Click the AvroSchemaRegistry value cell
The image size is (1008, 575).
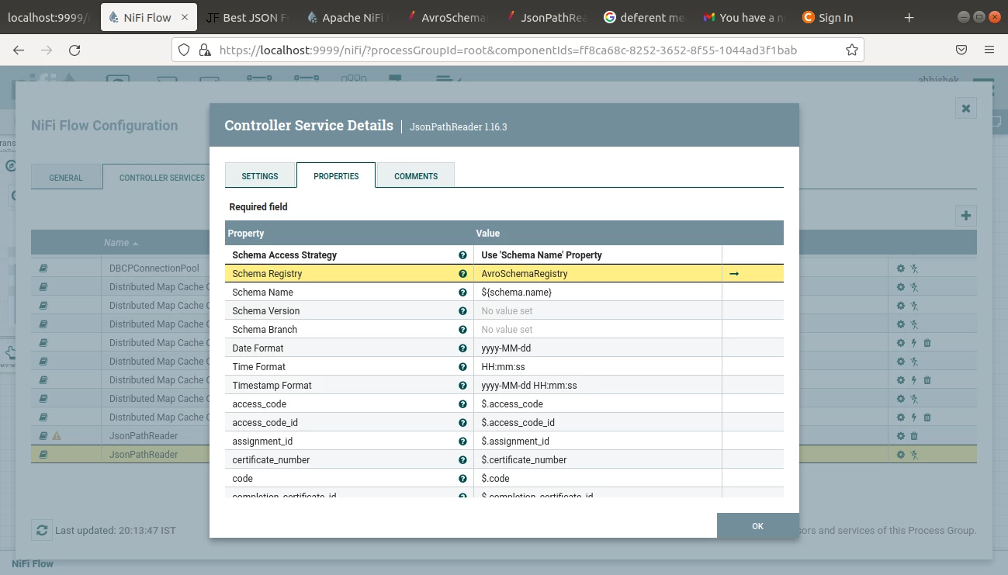[598, 273]
